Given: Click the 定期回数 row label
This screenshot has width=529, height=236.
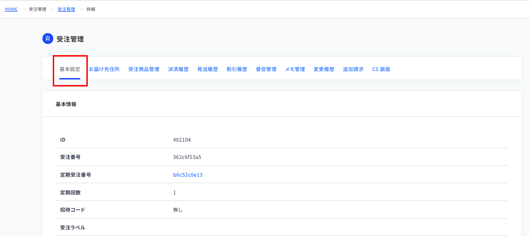Looking at the screenshot, I should point(70,193).
